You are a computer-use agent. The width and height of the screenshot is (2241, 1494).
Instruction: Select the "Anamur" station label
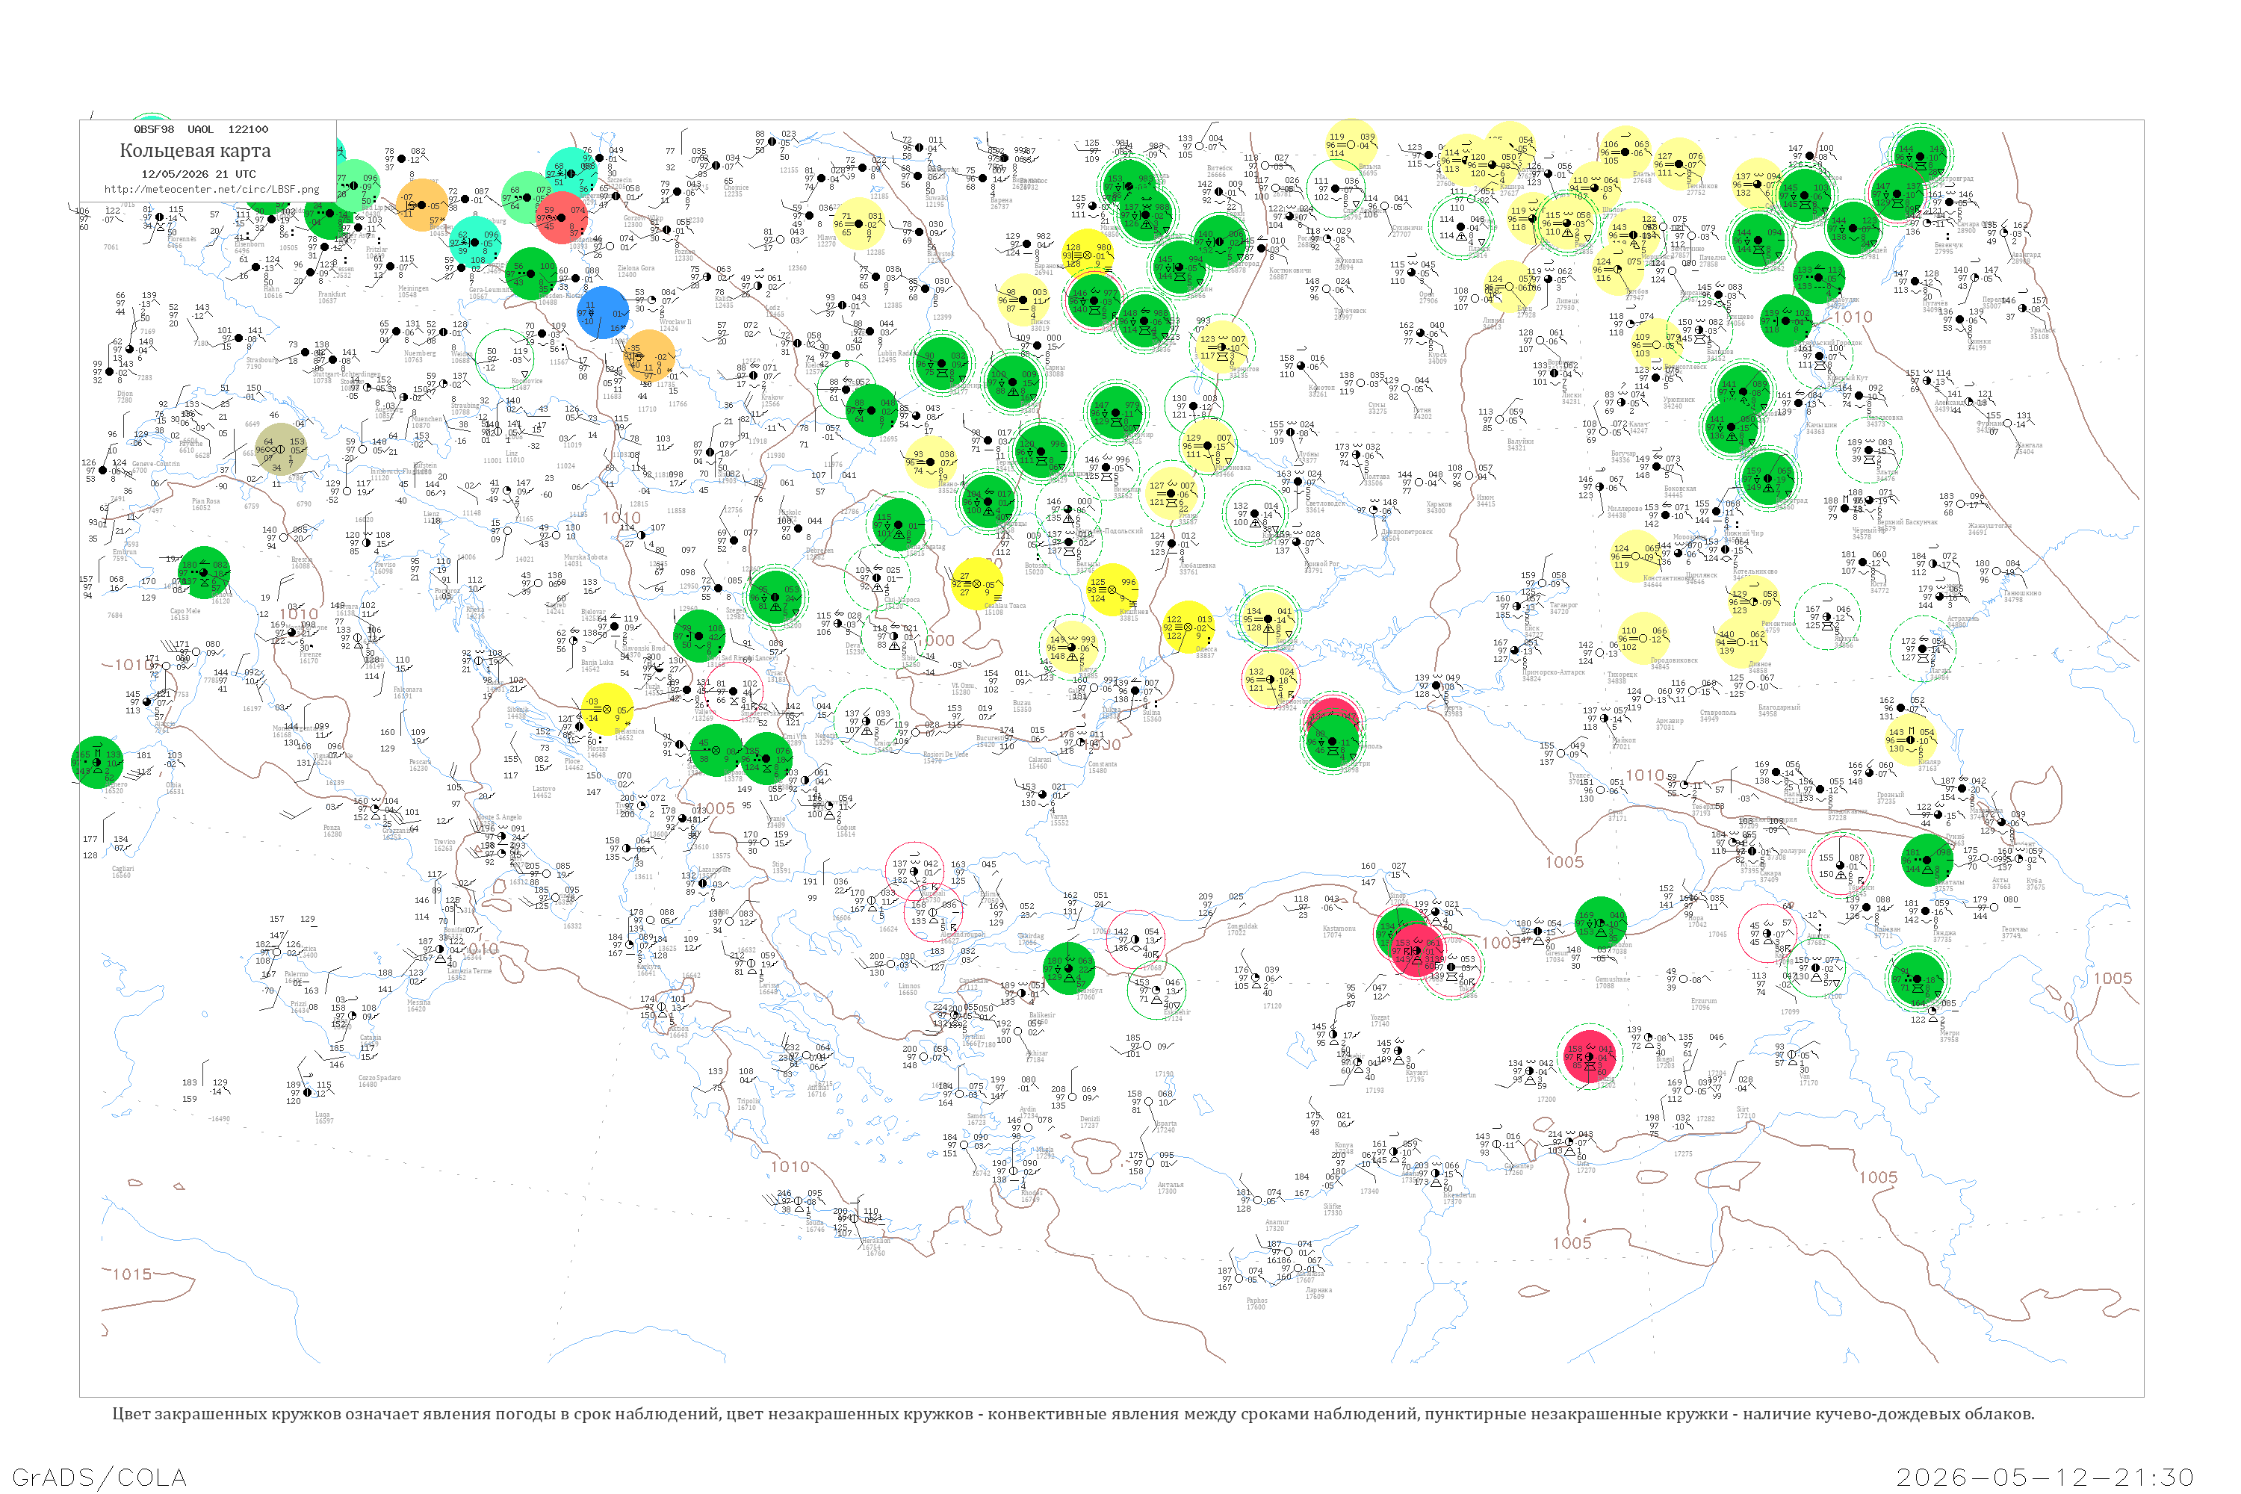tap(1277, 1222)
